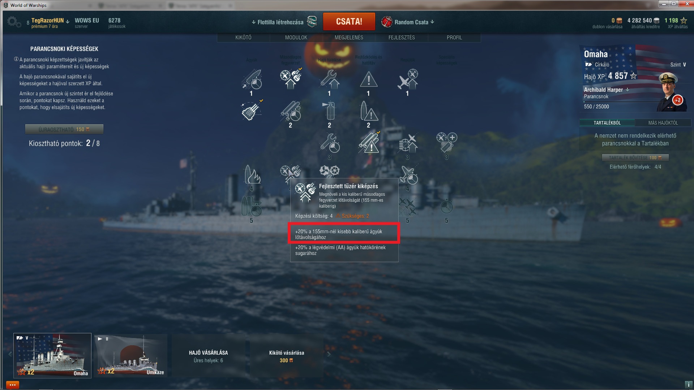
Task: Open settings gear in top-left corner
Action: [14, 22]
